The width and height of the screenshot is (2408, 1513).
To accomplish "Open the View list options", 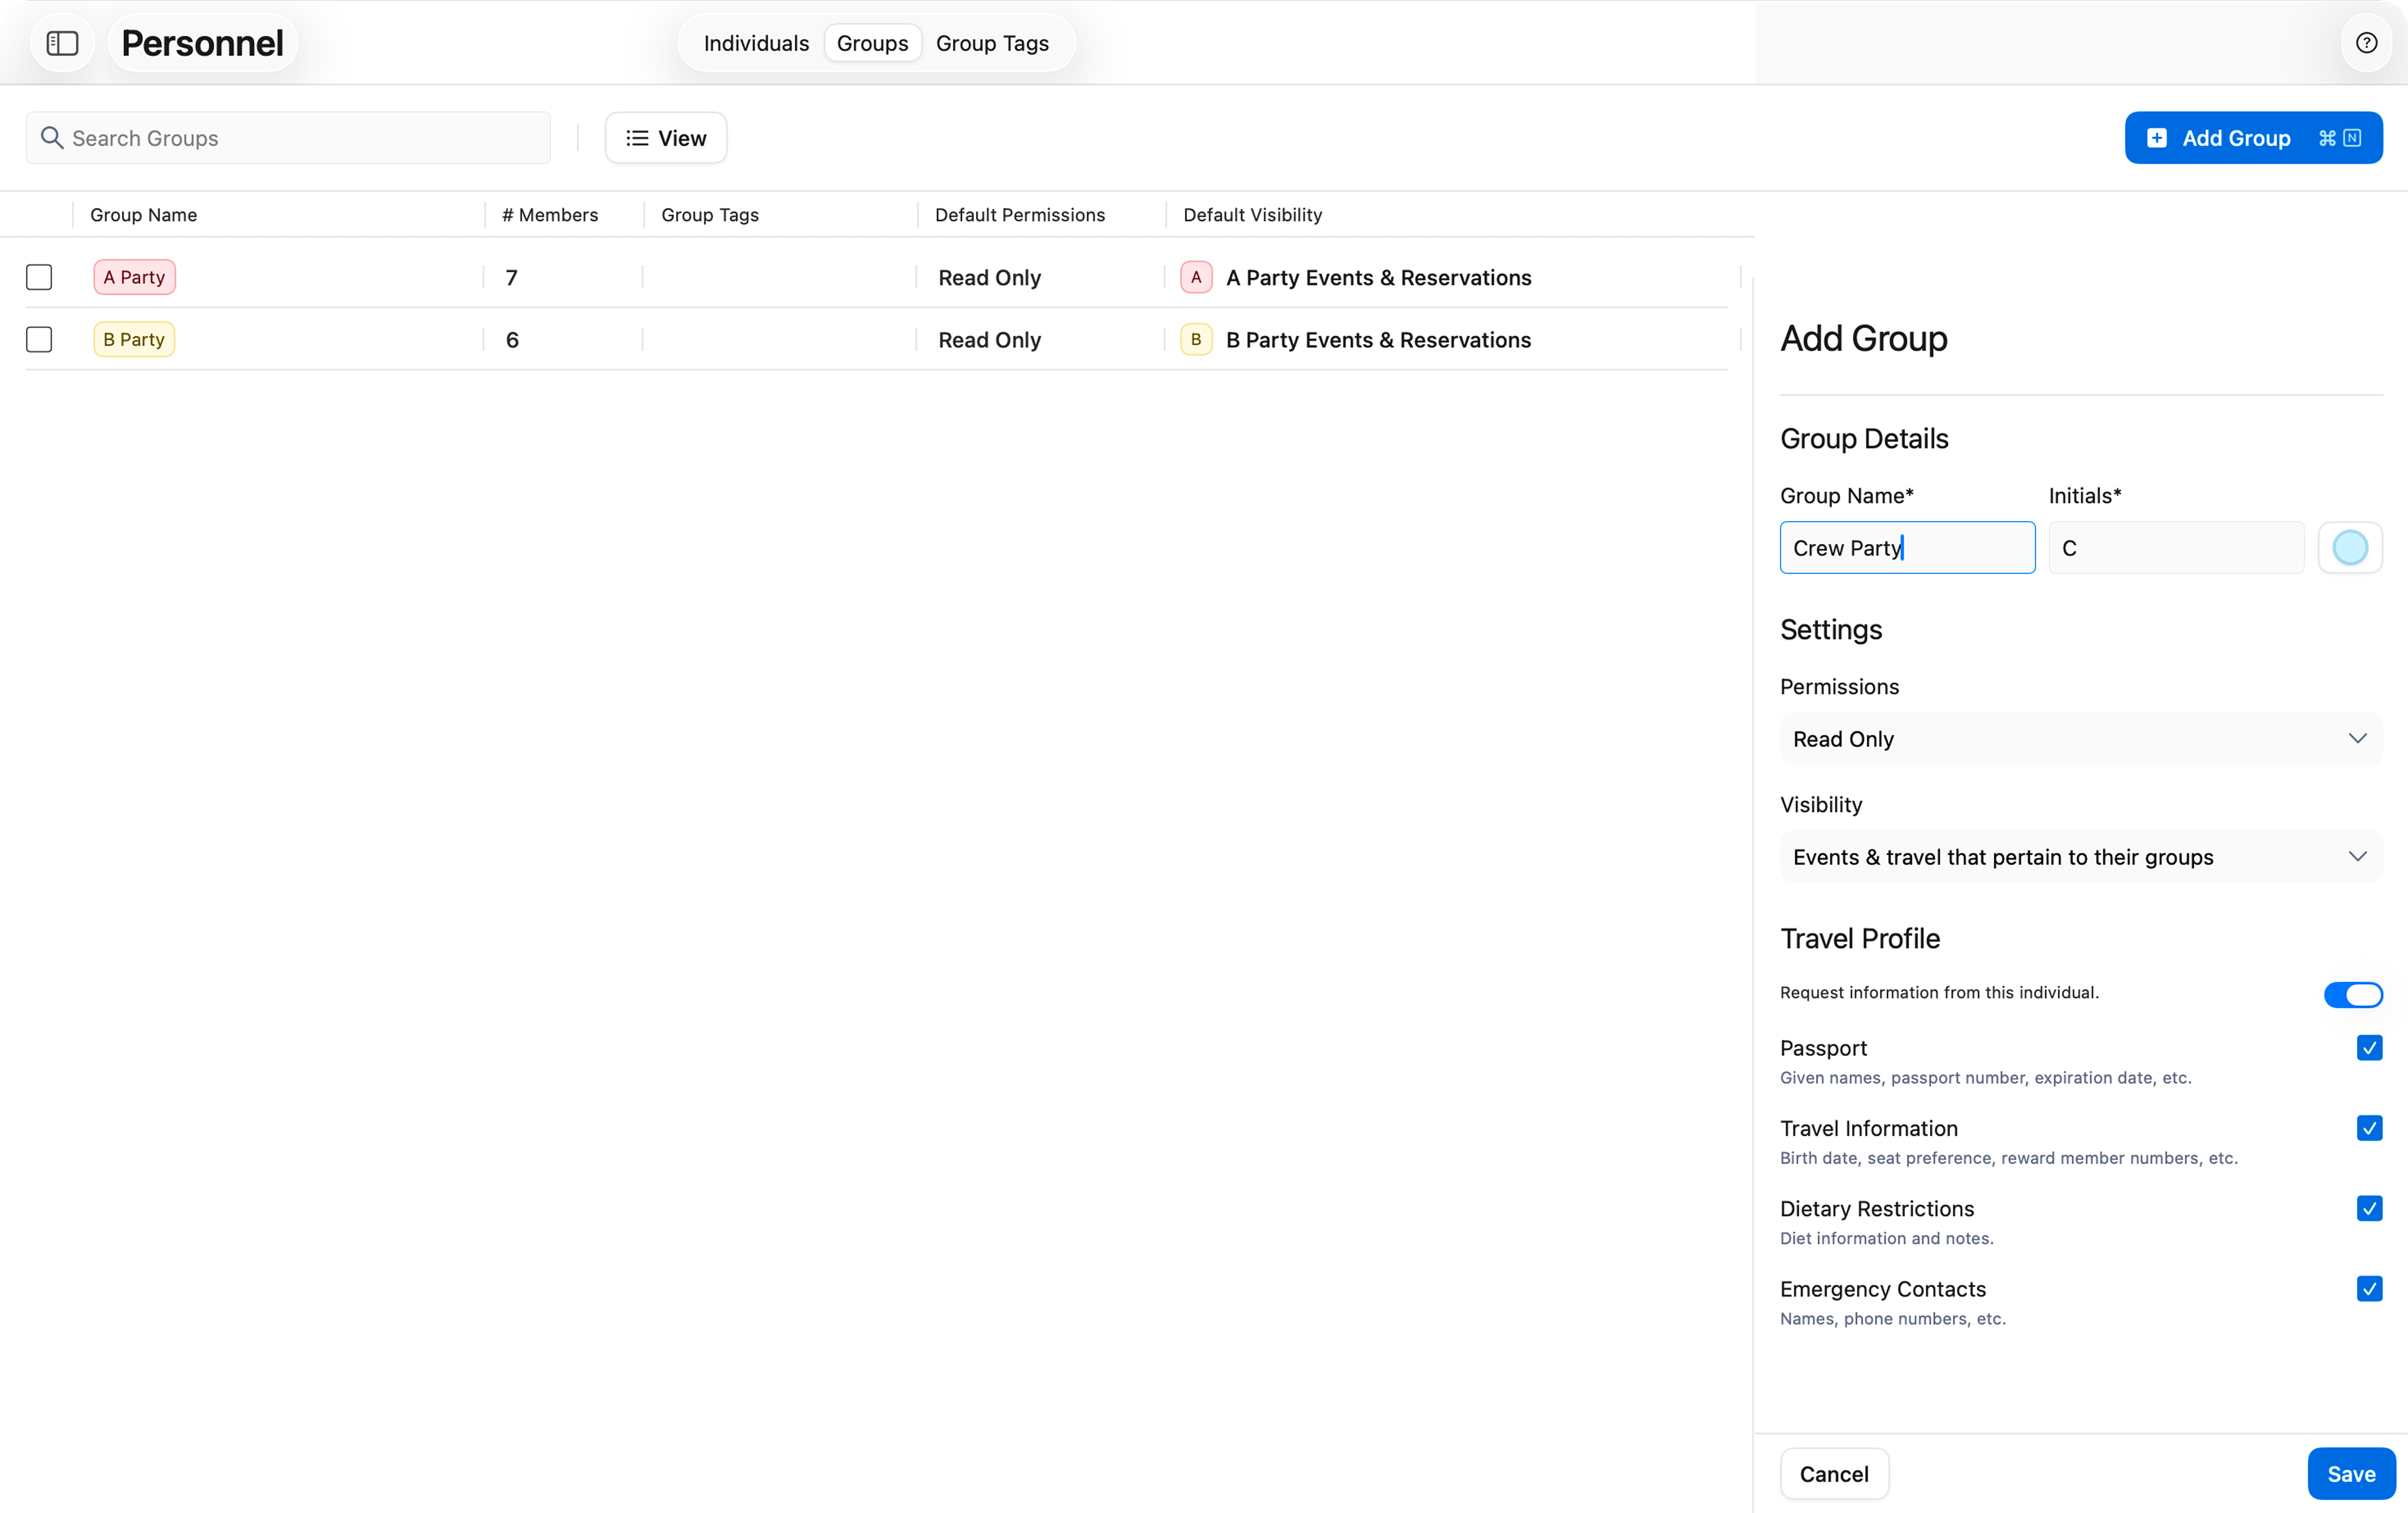I will pyautogui.click(x=666, y=138).
